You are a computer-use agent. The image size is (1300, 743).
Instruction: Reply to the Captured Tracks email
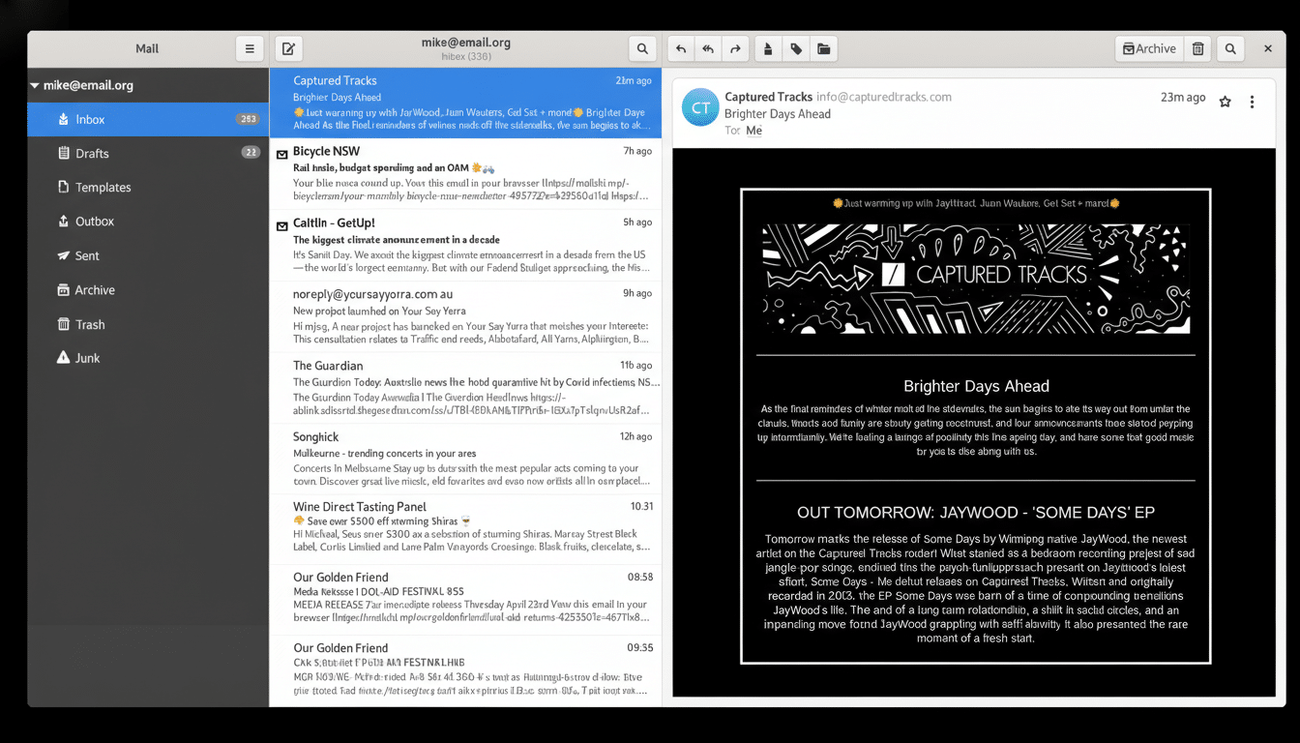pos(680,47)
